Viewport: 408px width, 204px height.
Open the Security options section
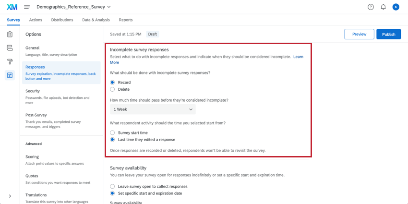pos(33,91)
